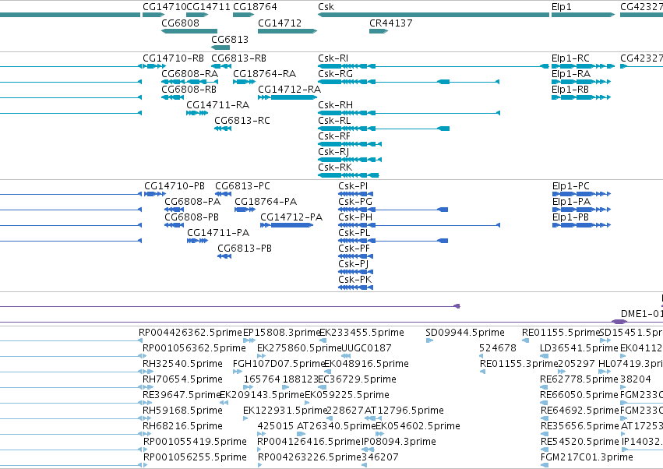Select the CG6813 gene glyph
Viewport: 663px width, 469px height.
(220, 48)
